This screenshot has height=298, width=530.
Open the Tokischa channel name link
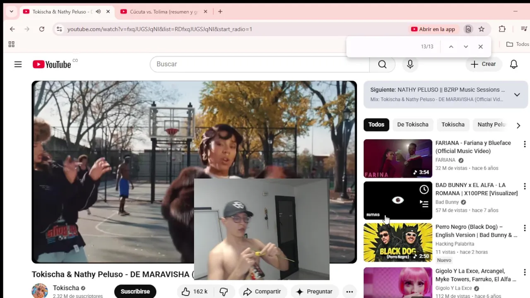pyautogui.click(x=66, y=288)
